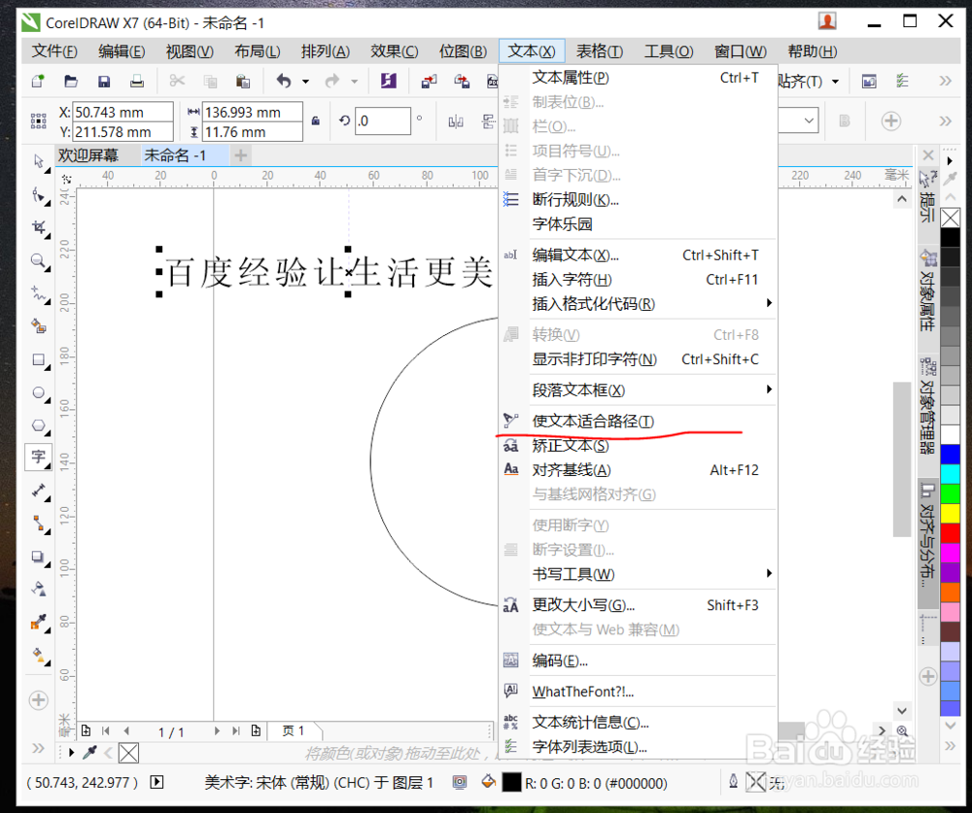Open the 效果(C) menu
Image resolution: width=972 pixels, height=813 pixels.
pos(395,51)
